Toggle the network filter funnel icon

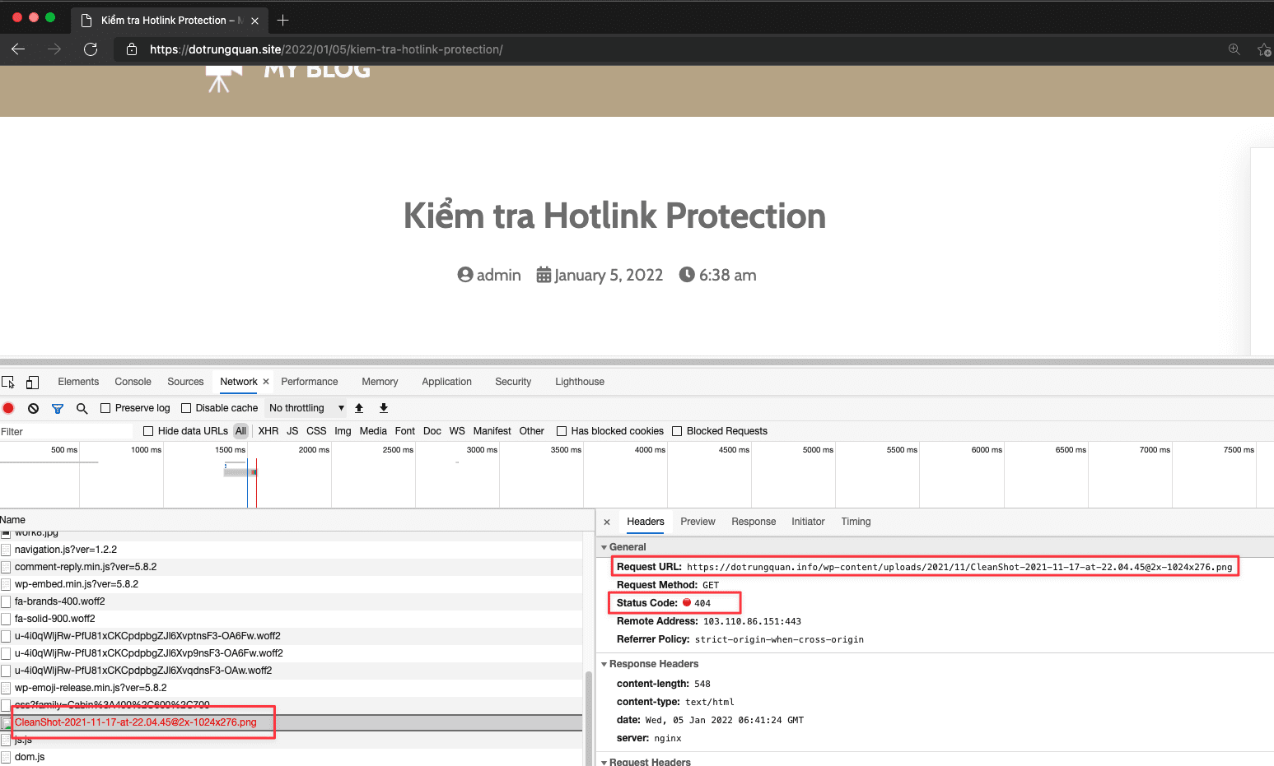(x=58, y=408)
